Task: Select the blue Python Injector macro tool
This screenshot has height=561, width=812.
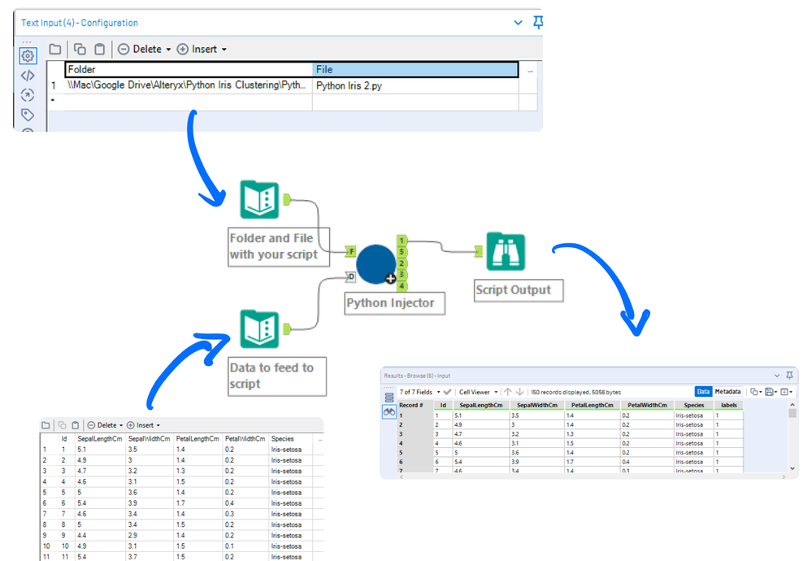Action: (x=376, y=264)
